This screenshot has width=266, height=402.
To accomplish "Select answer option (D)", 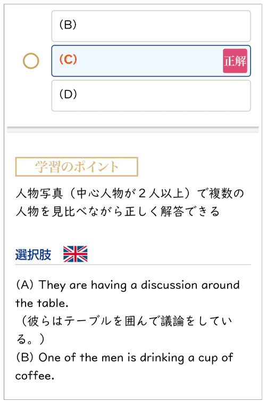I will [151, 96].
